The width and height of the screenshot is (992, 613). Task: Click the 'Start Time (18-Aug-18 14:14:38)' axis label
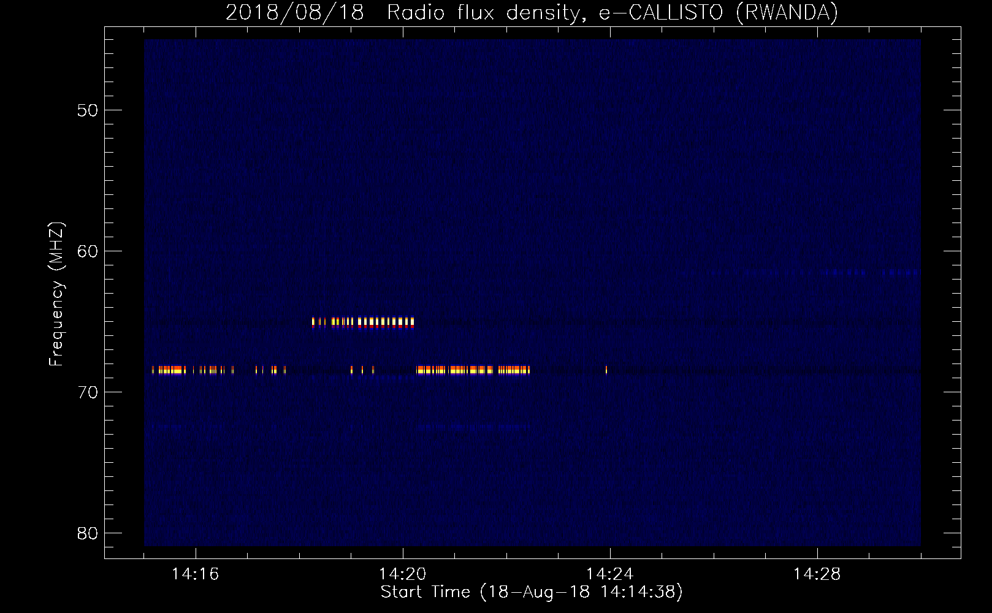coord(532,592)
